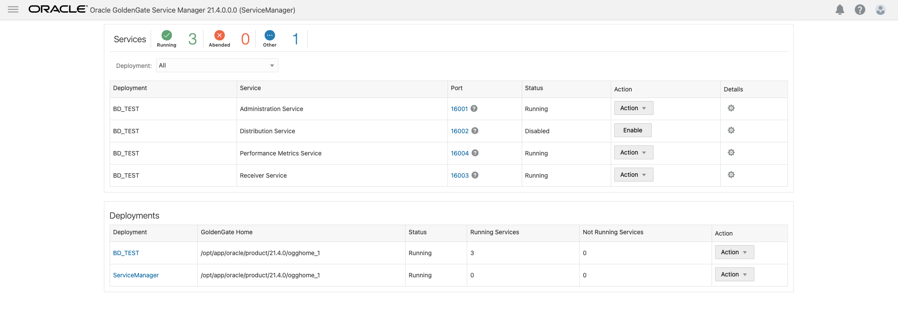Open port 16002 link
898x310 pixels.
(459, 131)
